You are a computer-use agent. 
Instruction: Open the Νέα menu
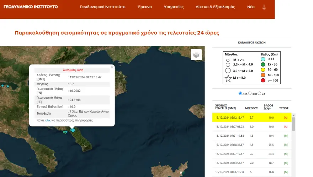(x=251, y=7)
